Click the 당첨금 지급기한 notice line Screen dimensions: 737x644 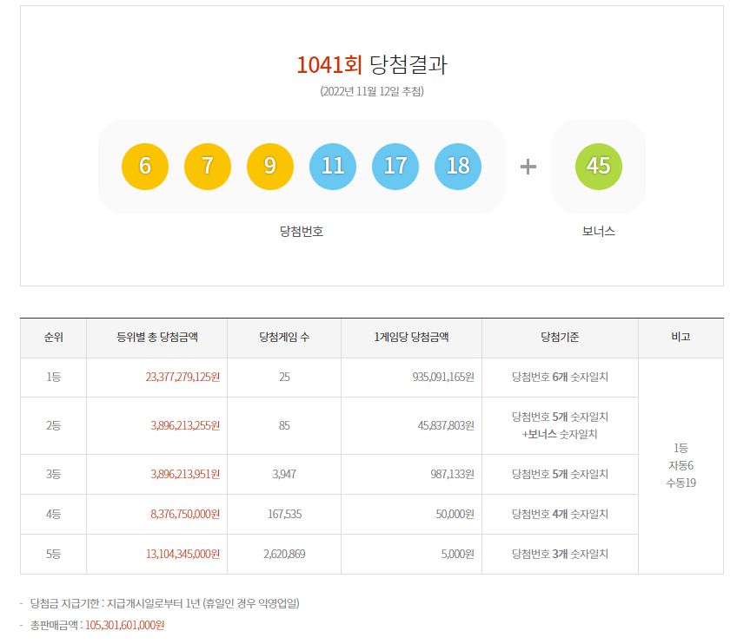coord(164,603)
